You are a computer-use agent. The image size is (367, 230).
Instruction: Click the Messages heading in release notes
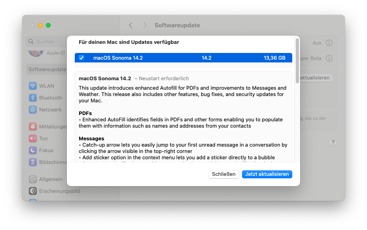(x=91, y=139)
